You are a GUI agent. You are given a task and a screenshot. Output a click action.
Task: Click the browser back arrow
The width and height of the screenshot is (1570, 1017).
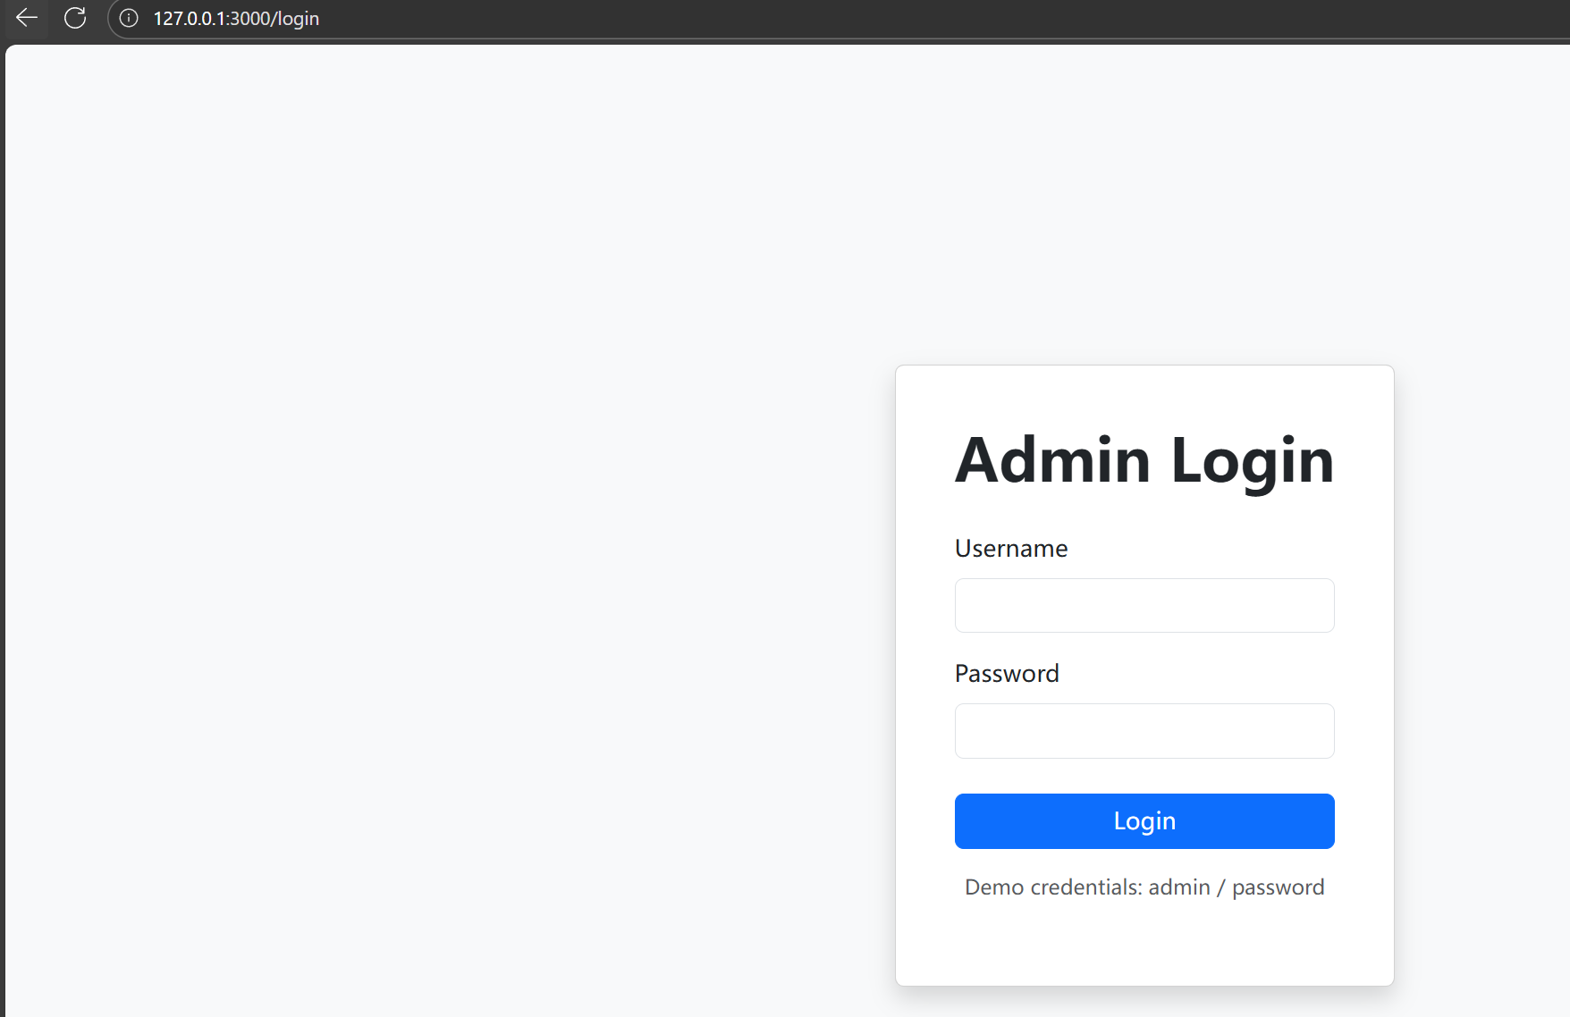tap(27, 18)
